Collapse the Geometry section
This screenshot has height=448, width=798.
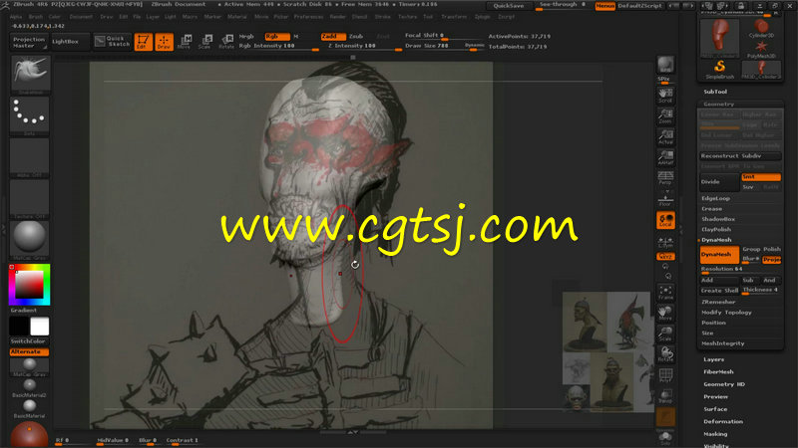pyautogui.click(x=718, y=105)
